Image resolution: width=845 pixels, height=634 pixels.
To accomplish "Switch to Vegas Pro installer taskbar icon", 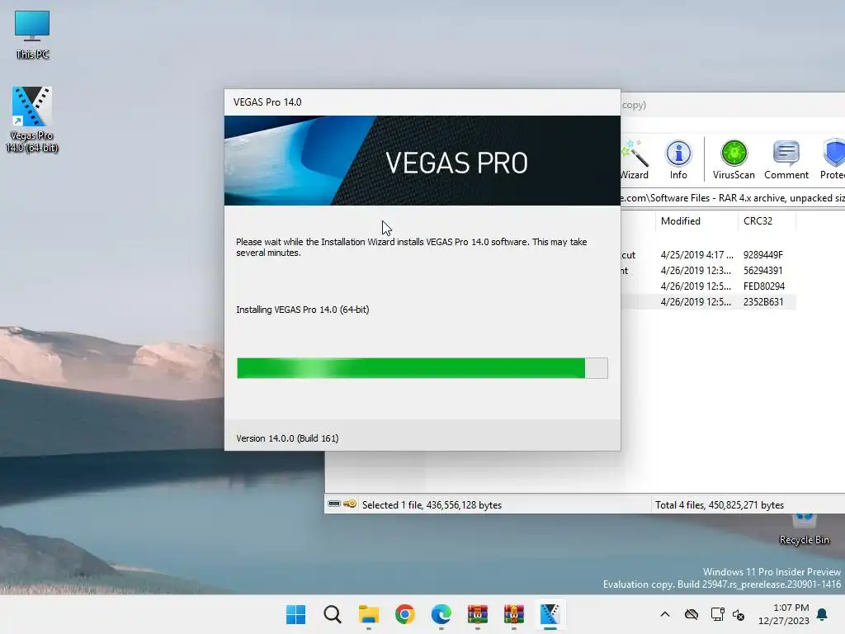I will click(x=550, y=614).
